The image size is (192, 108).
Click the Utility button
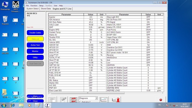[35, 57]
